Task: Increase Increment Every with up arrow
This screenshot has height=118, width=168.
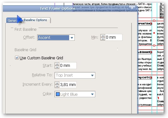Action: point(57,83)
